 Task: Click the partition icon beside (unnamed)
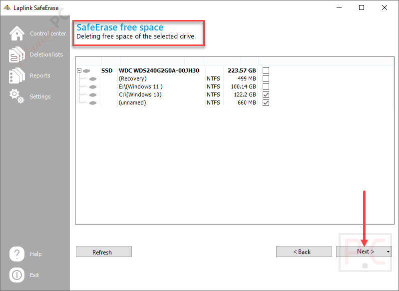93,102
